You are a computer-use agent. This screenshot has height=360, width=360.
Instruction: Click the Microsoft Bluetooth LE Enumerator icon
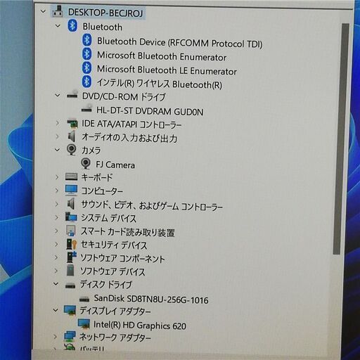click(87, 68)
